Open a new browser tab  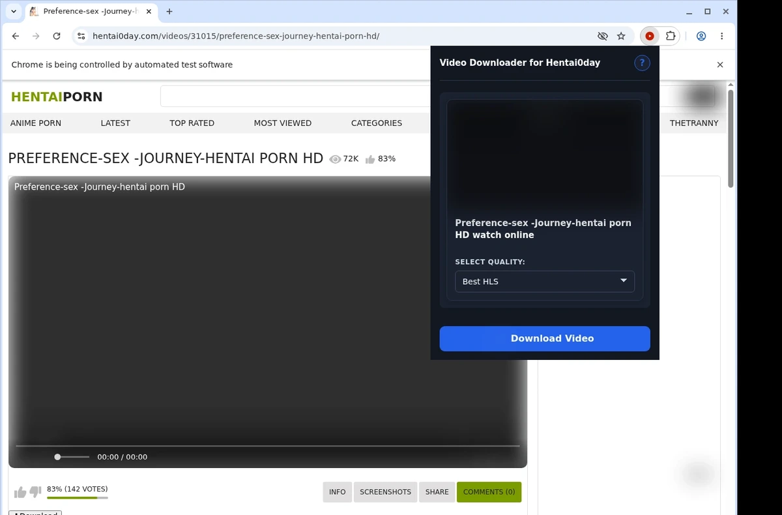(x=169, y=12)
